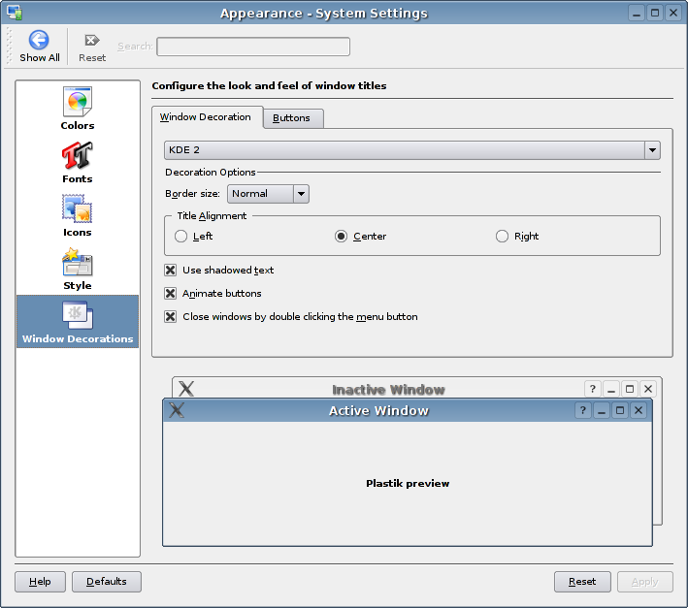The width and height of the screenshot is (688, 608).
Task: Click the Active Window preview title
Action: point(378,411)
